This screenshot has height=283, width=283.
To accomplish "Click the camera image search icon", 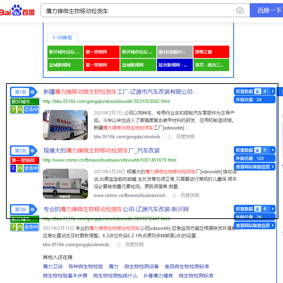I will (240, 10).
